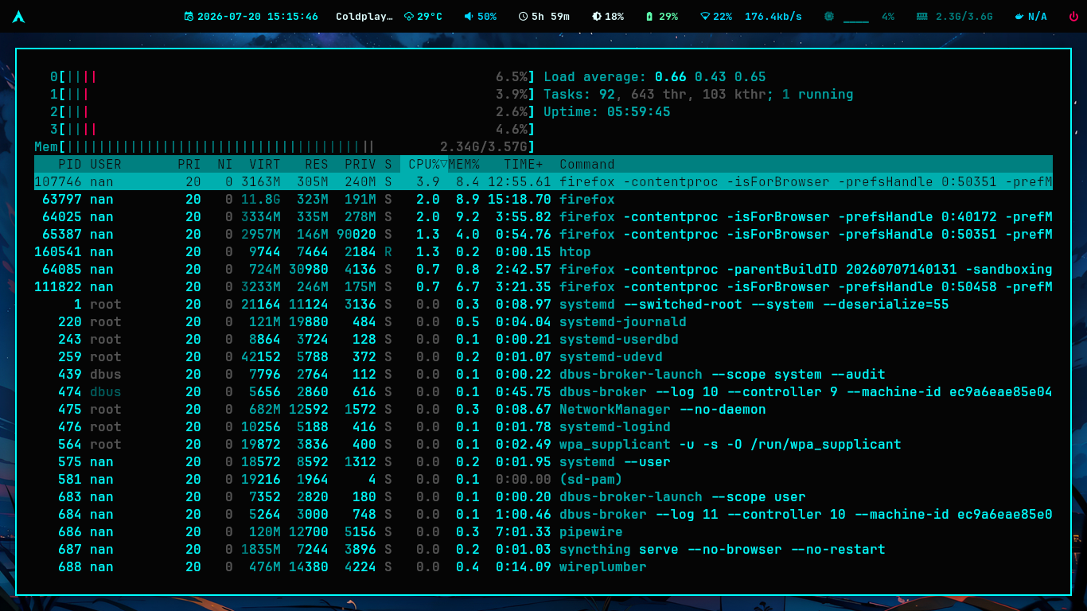This screenshot has height=611, width=1087.
Task: Select the firefox process with PID 63797
Action: click(543, 199)
